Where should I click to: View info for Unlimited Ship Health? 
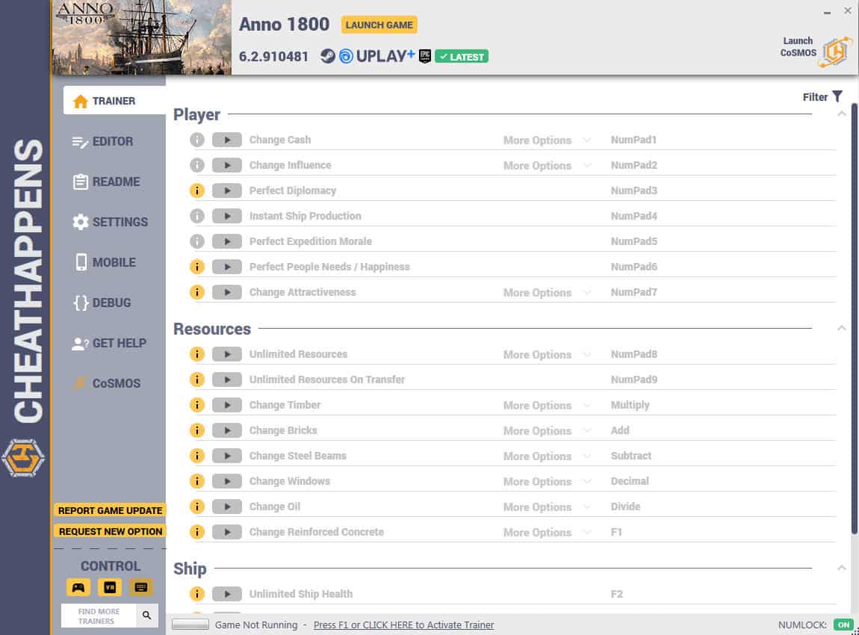tap(197, 594)
